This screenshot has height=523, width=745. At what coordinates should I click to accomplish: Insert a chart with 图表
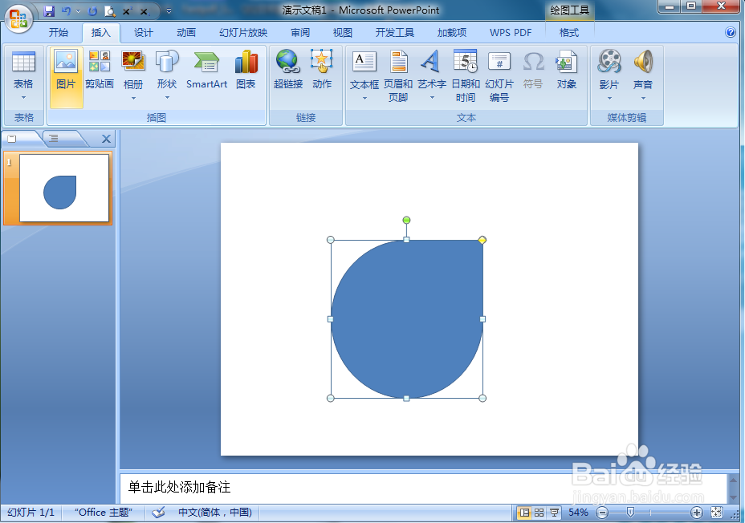coord(246,71)
